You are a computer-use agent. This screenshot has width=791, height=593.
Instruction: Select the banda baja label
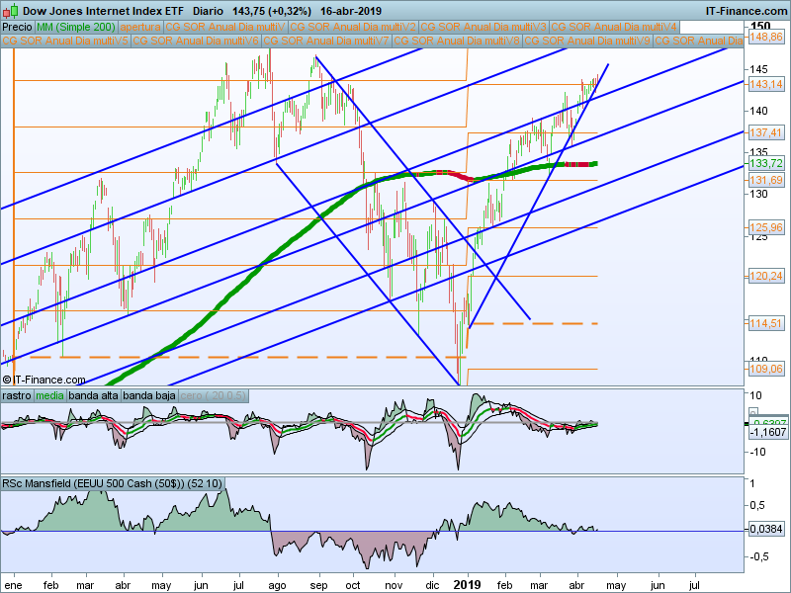[149, 395]
